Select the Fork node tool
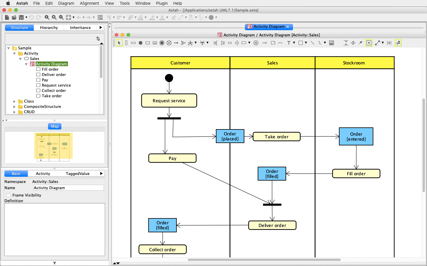Image resolution: width=427 pixels, height=266 pixels. (190, 43)
